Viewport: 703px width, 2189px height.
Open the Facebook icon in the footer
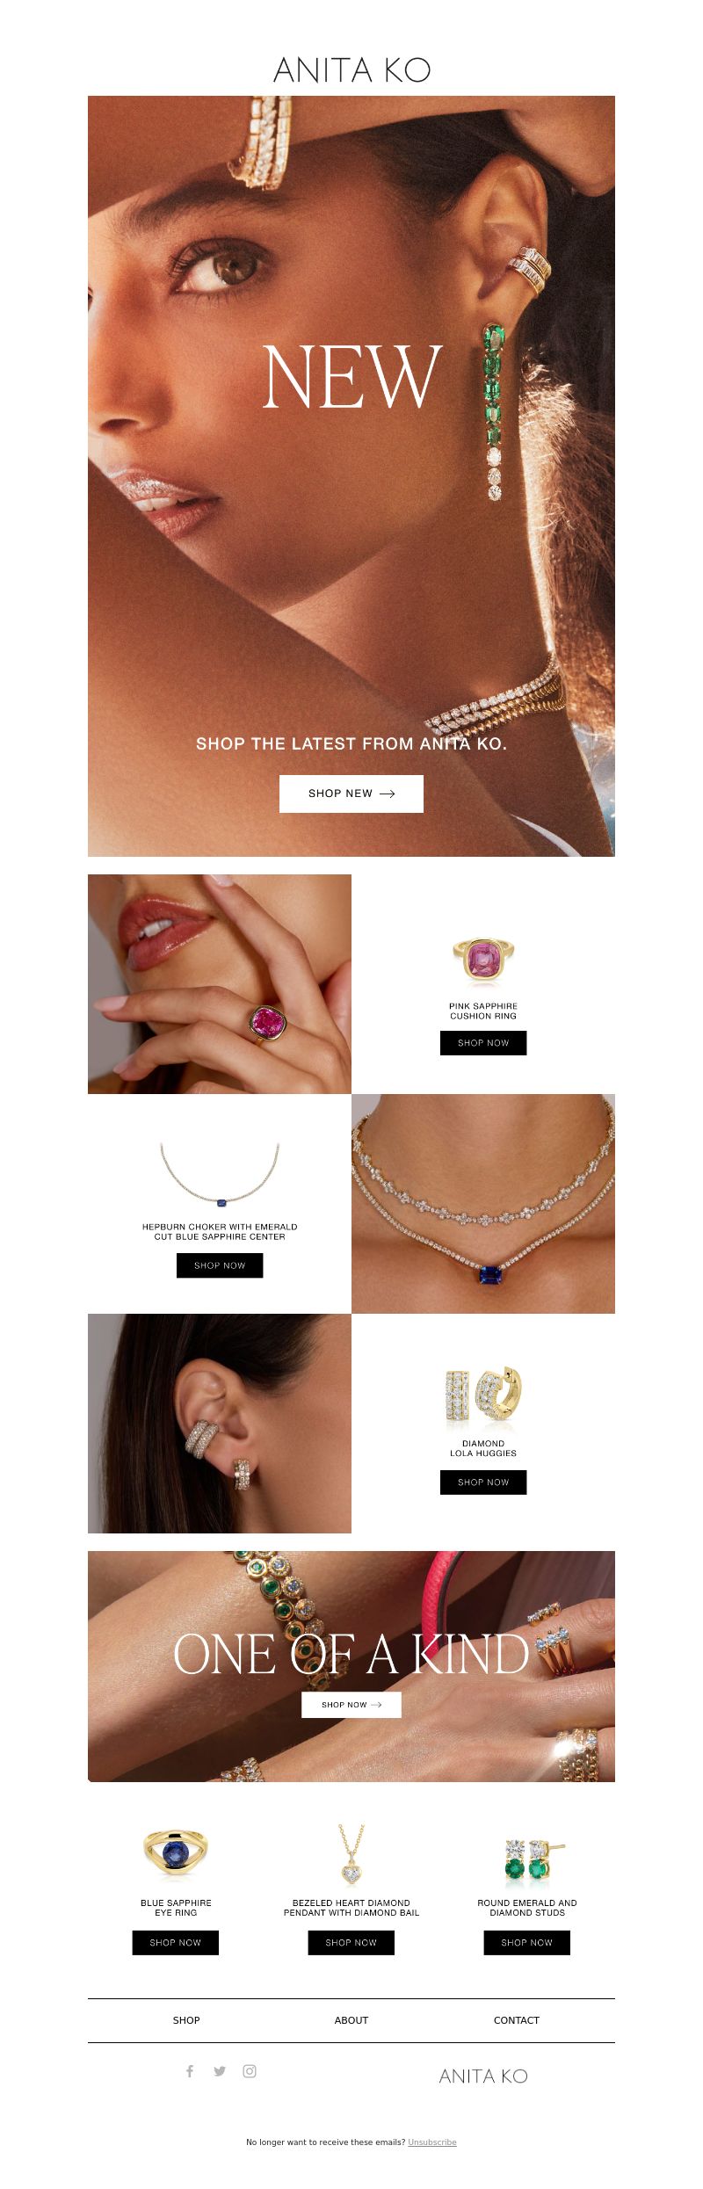(190, 2071)
